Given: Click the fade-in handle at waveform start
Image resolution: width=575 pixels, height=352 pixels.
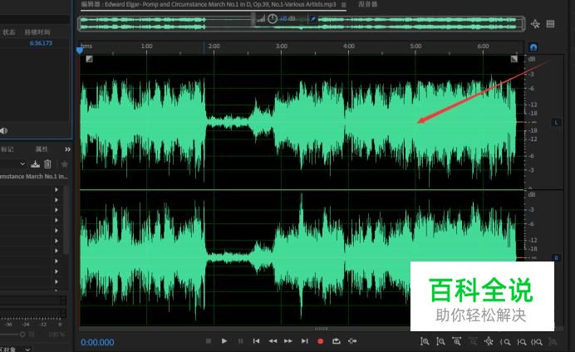Looking at the screenshot, I should (x=89, y=59).
